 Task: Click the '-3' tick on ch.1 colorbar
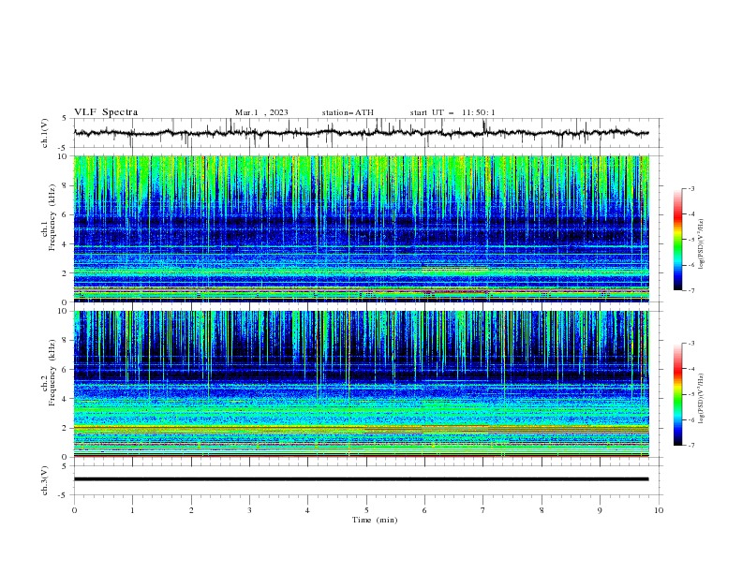point(690,188)
